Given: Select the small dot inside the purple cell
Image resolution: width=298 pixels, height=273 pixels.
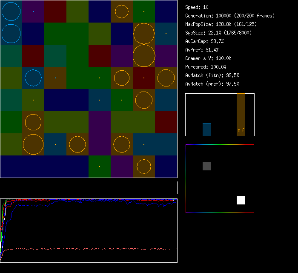Looking at the screenshot, I should point(33,11).
